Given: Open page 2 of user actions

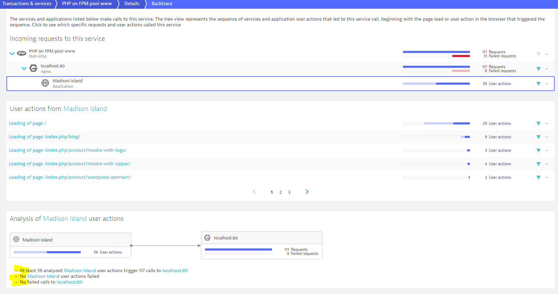Looking at the screenshot, I should coord(280,193).
